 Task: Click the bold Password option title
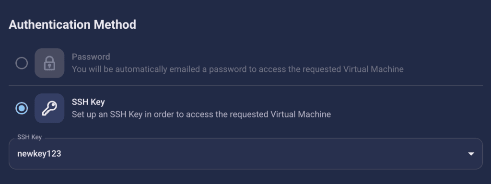(x=91, y=57)
